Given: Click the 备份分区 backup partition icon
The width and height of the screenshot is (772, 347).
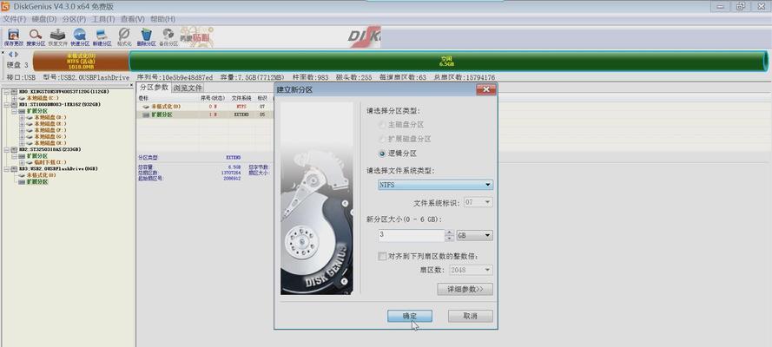Looking at the screenshot, I should (x=168, y=36).
